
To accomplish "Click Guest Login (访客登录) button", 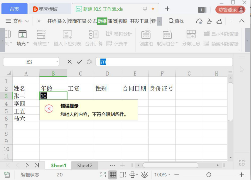I will [x=230, y=10].
